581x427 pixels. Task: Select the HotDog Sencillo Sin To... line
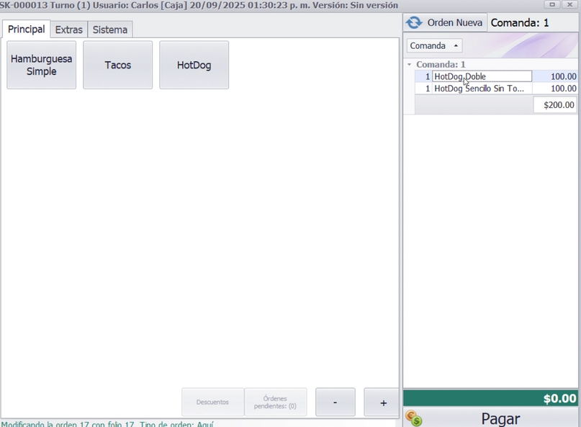482,89
